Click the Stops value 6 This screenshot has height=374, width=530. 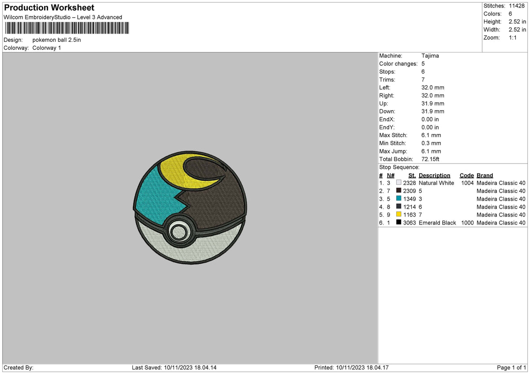coord(424,71)
